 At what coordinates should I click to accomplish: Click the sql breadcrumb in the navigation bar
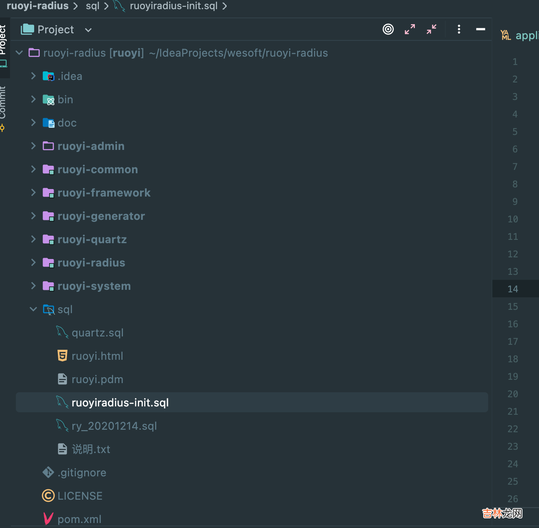coord(92,6)
